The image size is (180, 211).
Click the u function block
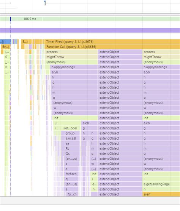click(67, 123)
